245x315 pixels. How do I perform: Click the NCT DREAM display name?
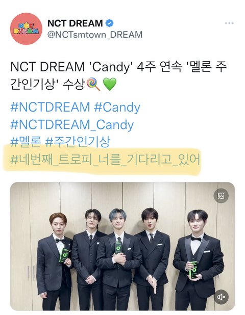(x=75, y=23)
